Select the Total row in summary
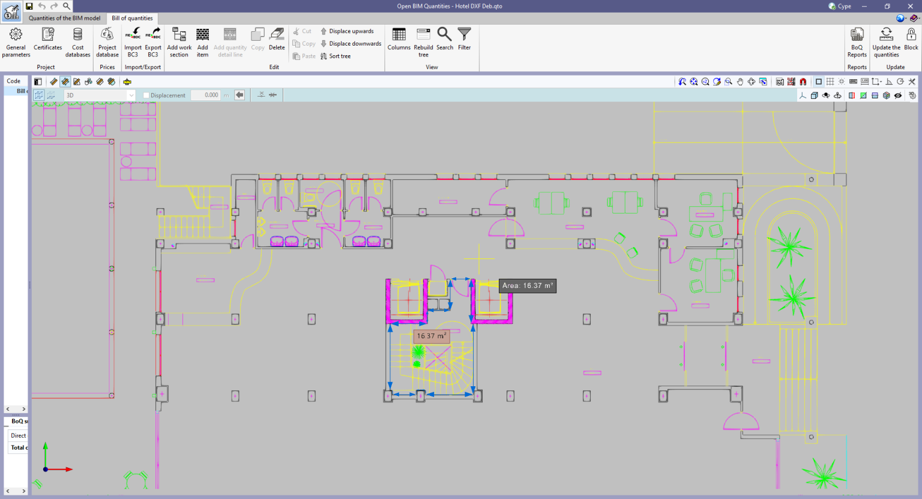The width and height of the screenshot is (922, 499). (18, 447)
